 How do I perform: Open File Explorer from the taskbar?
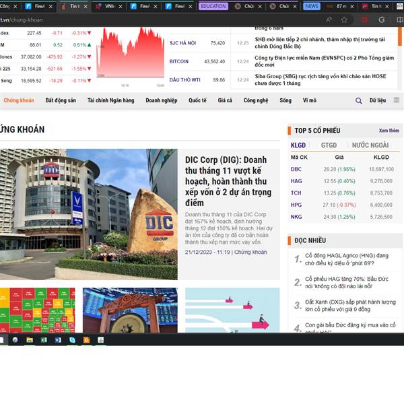[30, 340]
